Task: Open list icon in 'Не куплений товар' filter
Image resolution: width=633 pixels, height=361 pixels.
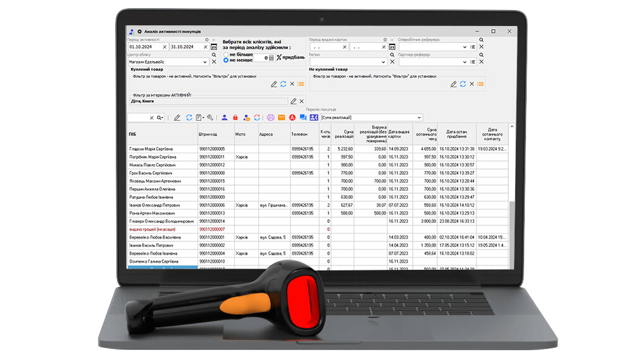Action: point(480,84)
